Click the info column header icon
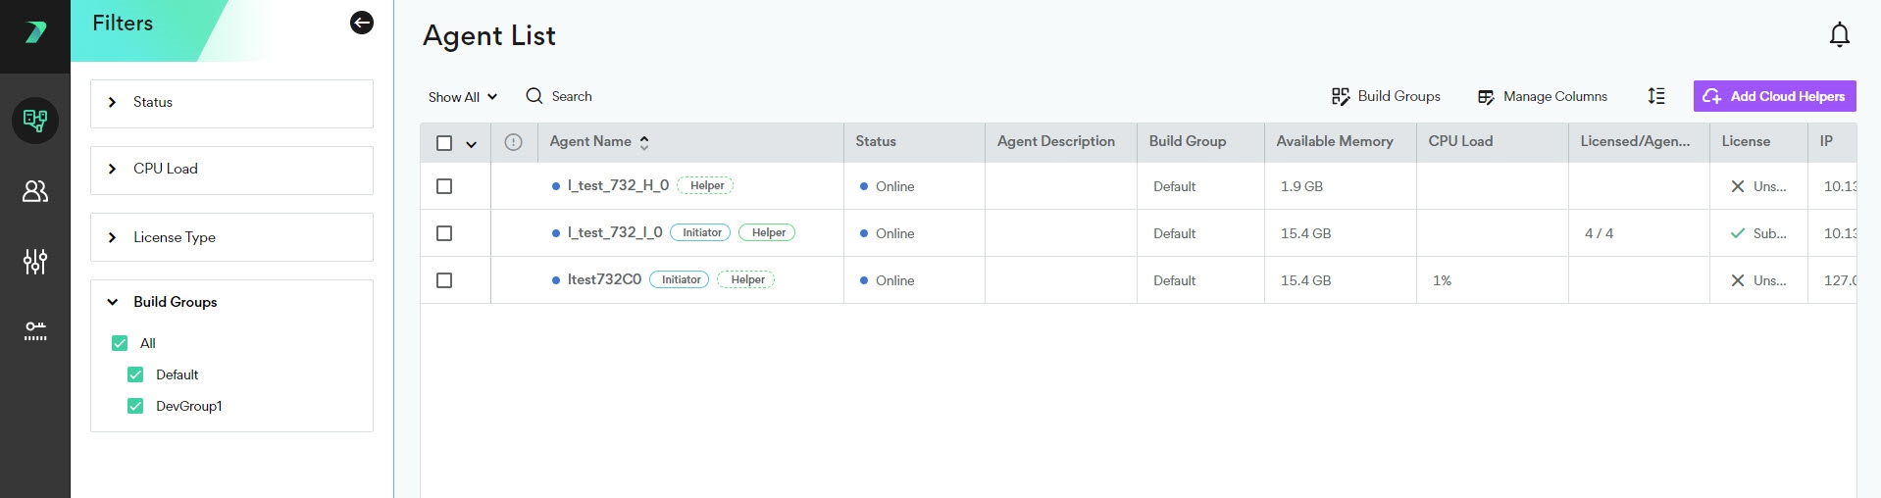This screenshot has width=1881, height=498. (513, 142)
